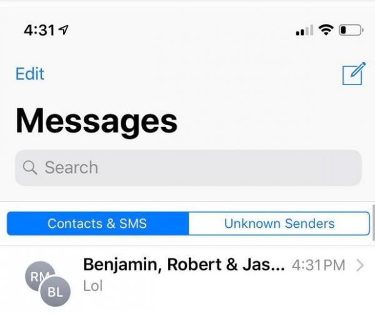Switch to Contacts & SMS filter
This screenshot has height=313, width=375.
98,223
